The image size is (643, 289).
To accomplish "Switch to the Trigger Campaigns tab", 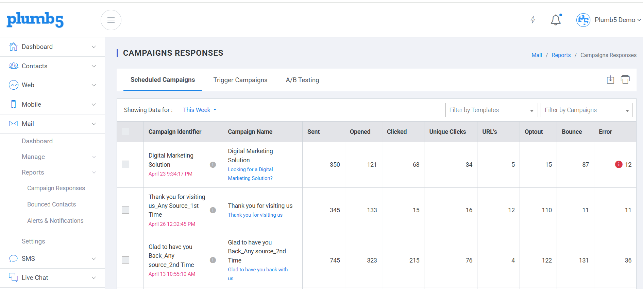I will pos(240,80).
